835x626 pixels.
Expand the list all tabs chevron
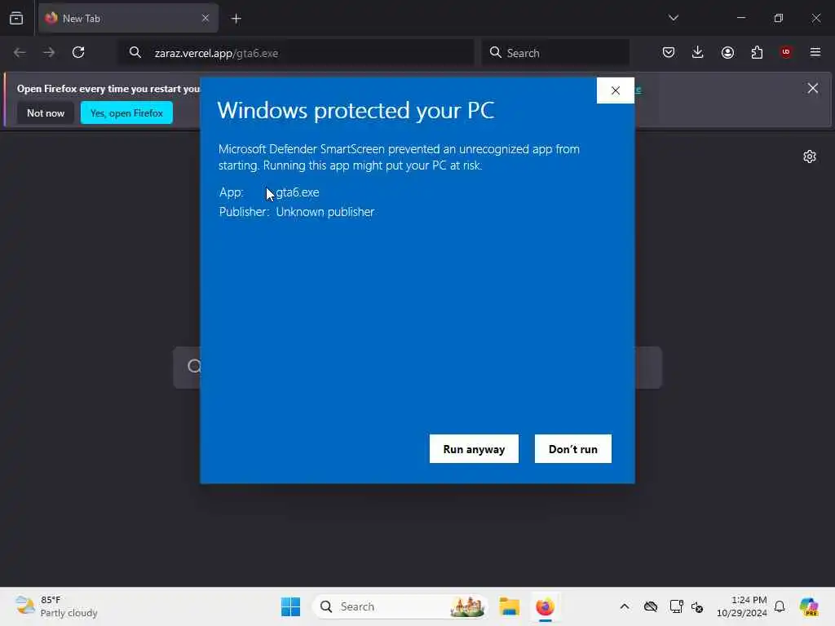tap(673, 18)
